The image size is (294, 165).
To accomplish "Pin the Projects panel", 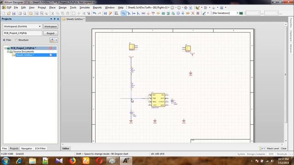I will click(55, 19).
